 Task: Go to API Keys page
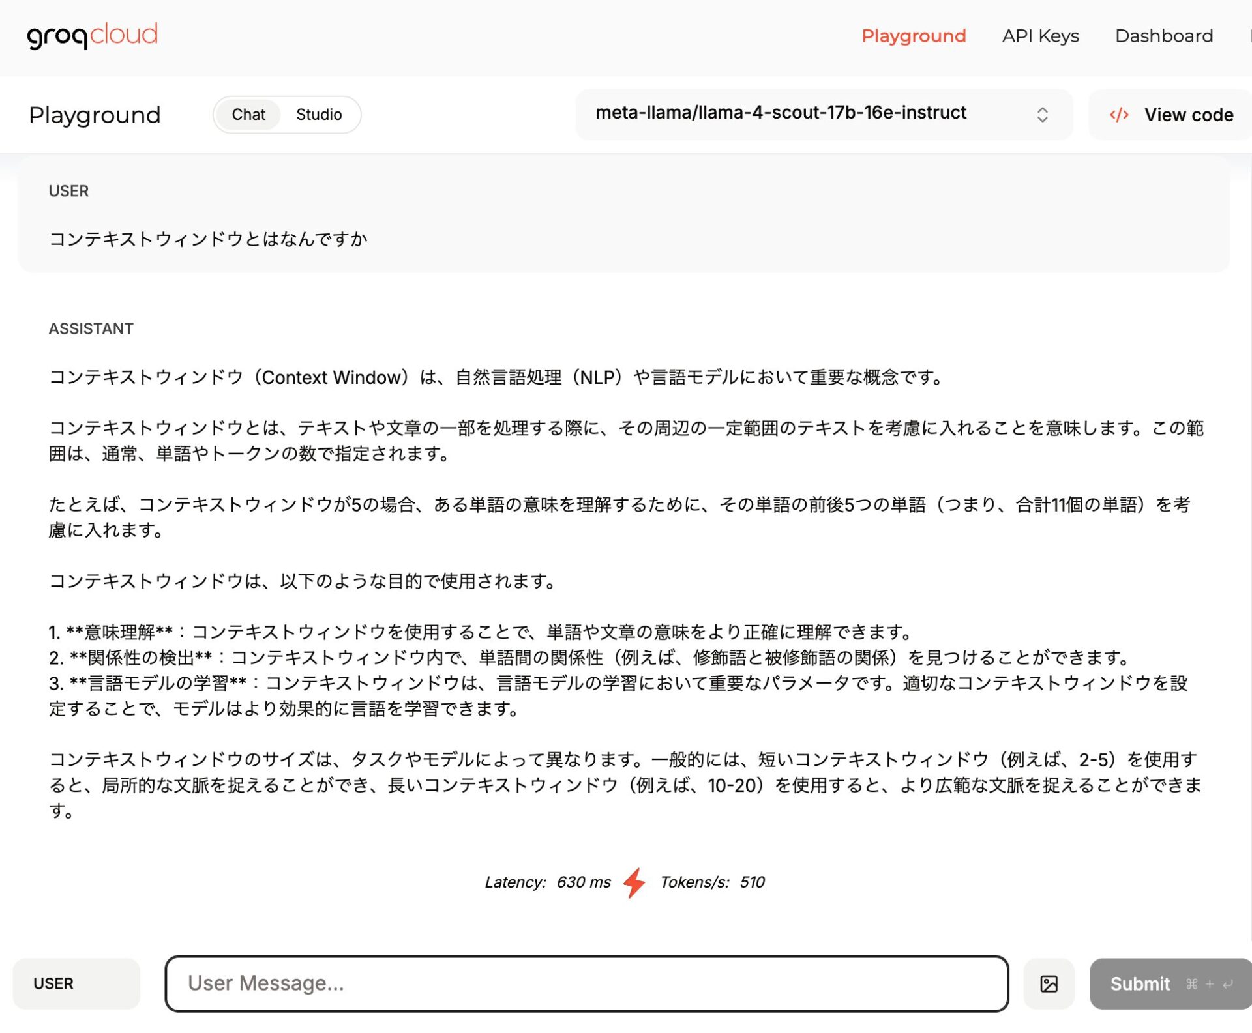pos(1040,36)
